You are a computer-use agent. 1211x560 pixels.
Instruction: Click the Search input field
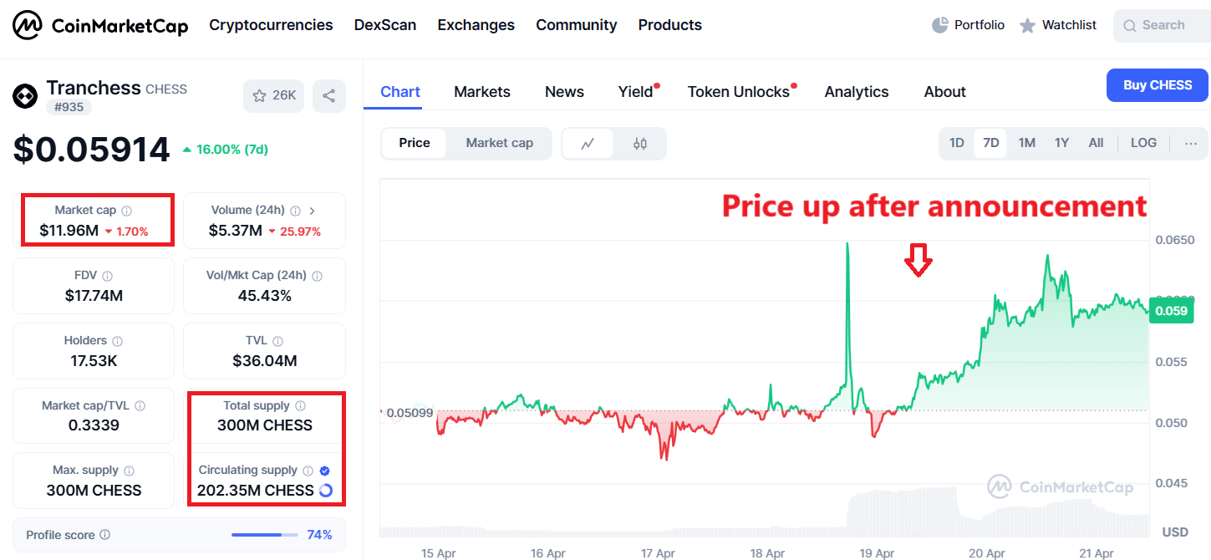1163,25
